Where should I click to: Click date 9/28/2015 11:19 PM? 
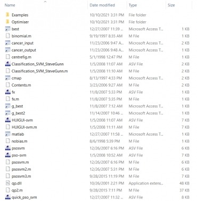pyautogui.click(x=107, y=177)
